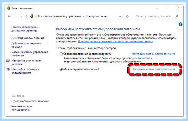Go up one level with the Up arrow

[26, 16]
